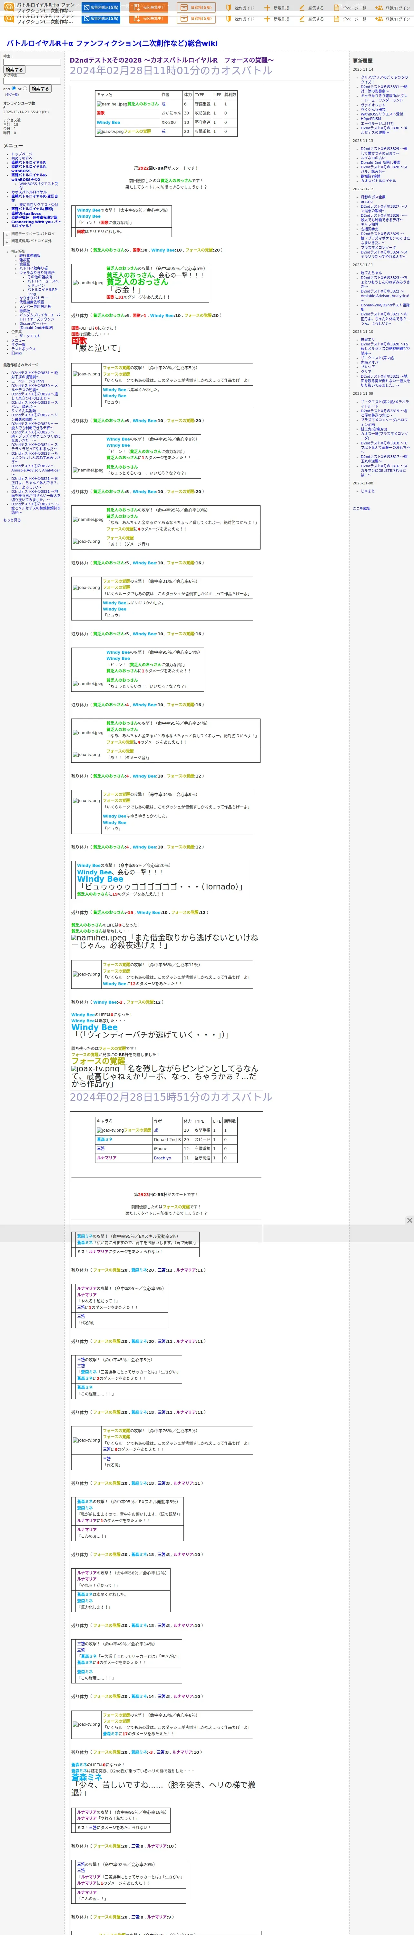
Task: Open テストボックス link
Action: tap(23, 349)
